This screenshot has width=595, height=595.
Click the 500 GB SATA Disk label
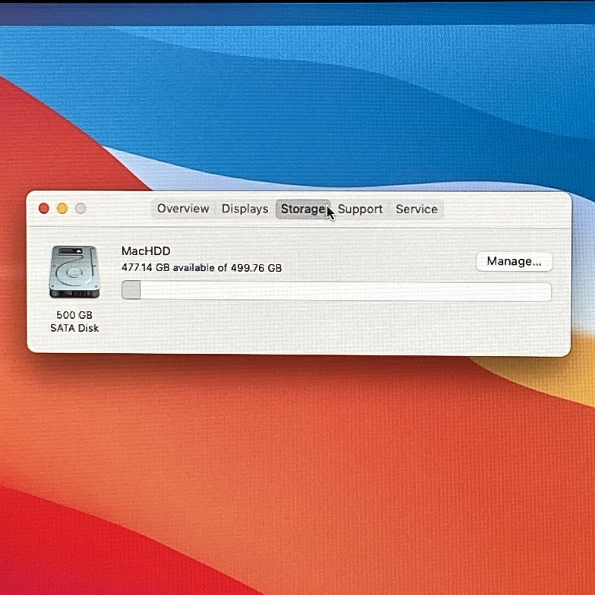(x=74, y=322)
